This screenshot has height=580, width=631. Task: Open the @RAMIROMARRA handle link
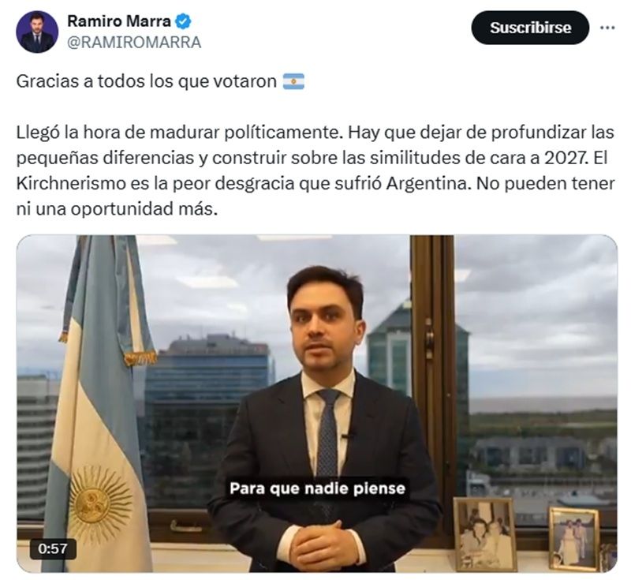click(134, 43)
